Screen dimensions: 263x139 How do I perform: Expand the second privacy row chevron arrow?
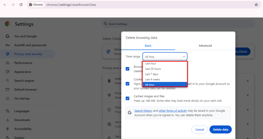click(x=248, y=95)
